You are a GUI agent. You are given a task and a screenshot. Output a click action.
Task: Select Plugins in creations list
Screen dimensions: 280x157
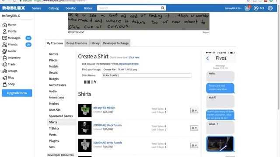click(54, 140)
